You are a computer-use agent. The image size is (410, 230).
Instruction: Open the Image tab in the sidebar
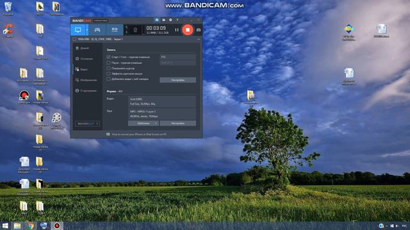86,80
